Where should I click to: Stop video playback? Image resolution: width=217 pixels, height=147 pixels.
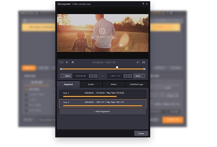coord(73,62)
